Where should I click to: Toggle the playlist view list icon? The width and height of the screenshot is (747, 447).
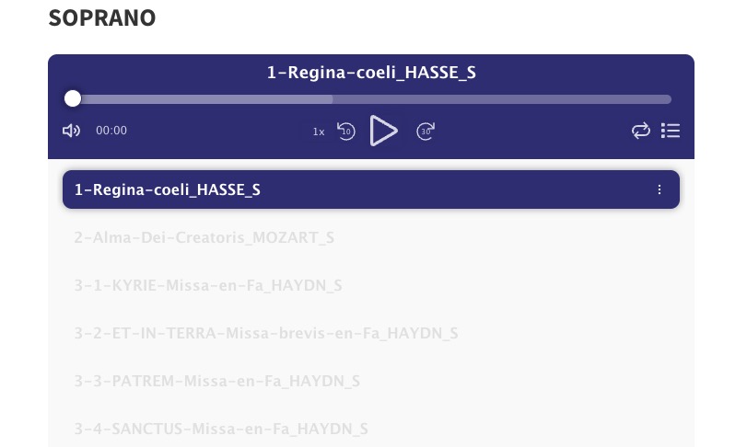tap(671, 131)
